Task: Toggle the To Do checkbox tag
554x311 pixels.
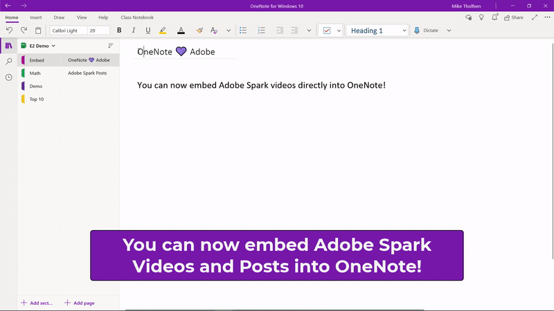Action: [x=327, y=30]
